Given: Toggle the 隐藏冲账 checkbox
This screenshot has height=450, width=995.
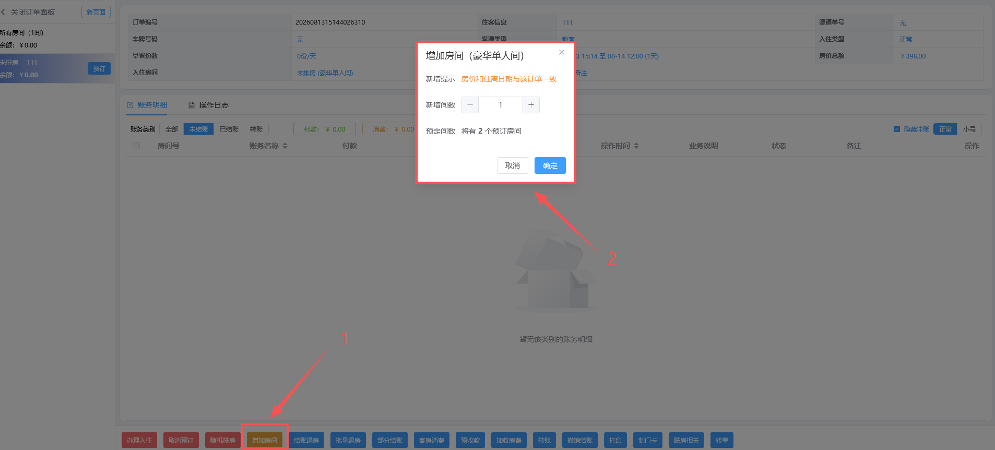Looking at the screenshot, I should [897, 129].
